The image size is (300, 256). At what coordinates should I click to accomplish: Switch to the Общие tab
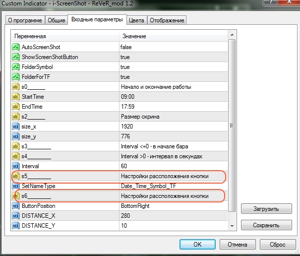click(57, 20)
